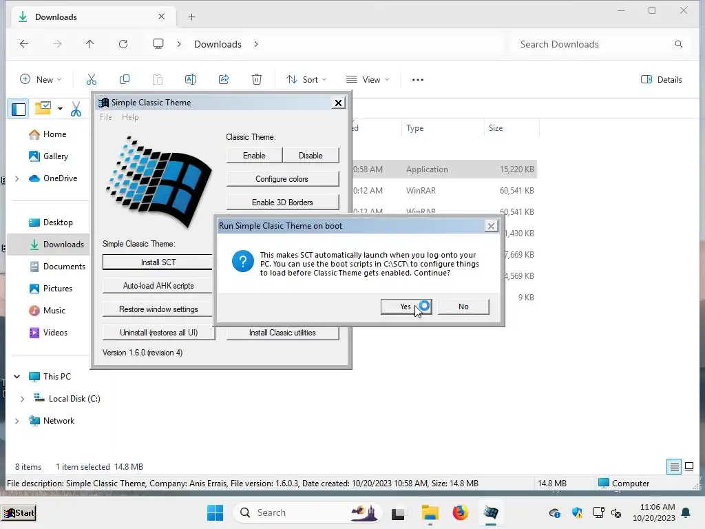Screen dimensions: 705x529
Task: Collapse the This PC node
Action: click(17, 377)
